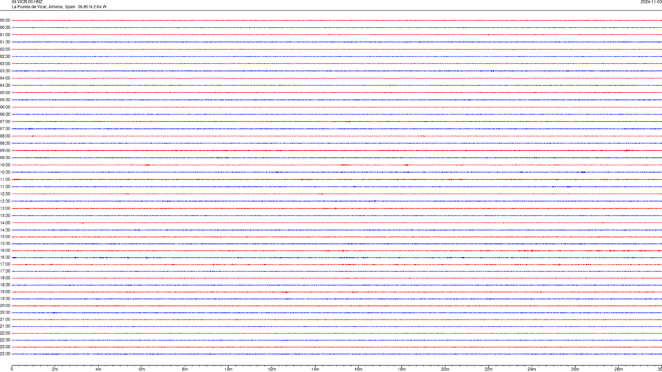Select the 06:30 time label
Screen dimensions: 662x372
(x=5, y=114)
